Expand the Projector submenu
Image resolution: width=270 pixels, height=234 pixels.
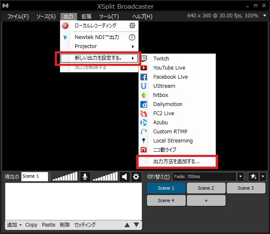coord(133,46)
